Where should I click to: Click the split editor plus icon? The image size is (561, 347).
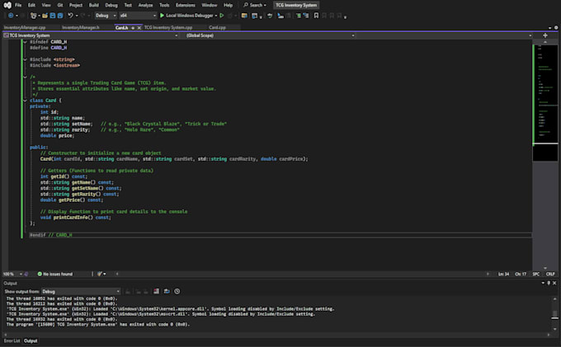tap(544, 35)
